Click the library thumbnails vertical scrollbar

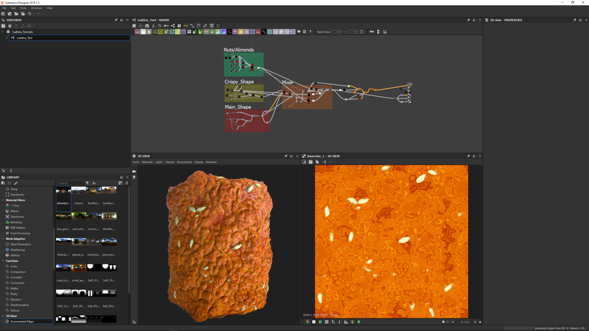coord(129,239)
